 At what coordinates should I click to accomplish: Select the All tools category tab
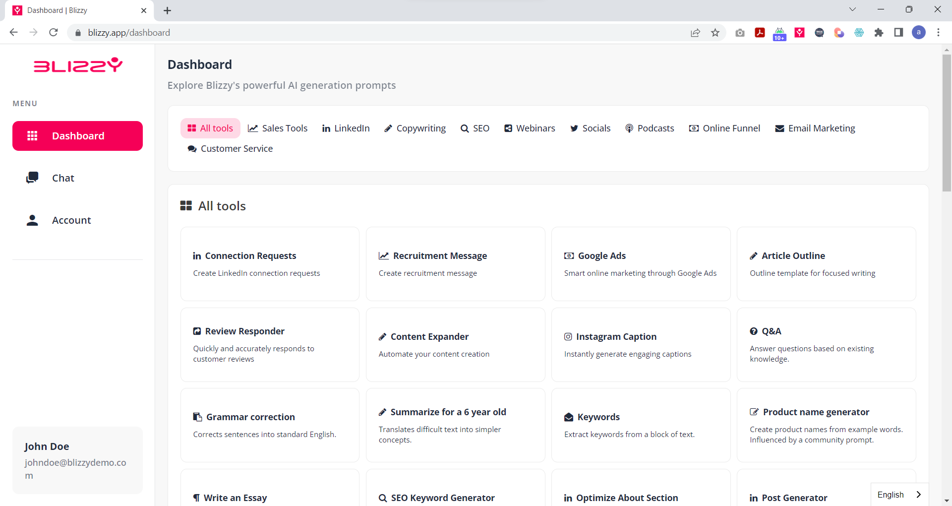pos(210,128)
